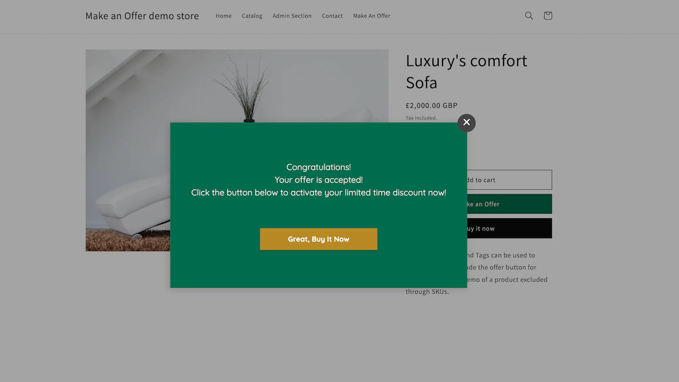Image resolution: width=679 pixels, height=382 pixels.
Task: Click the Luxury's comfort Sofa title
Action: (466, 71)
